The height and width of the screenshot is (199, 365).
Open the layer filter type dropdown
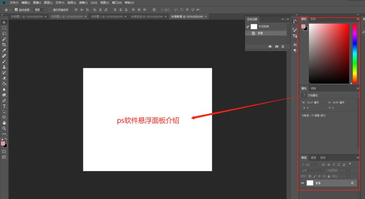(310, 164)
